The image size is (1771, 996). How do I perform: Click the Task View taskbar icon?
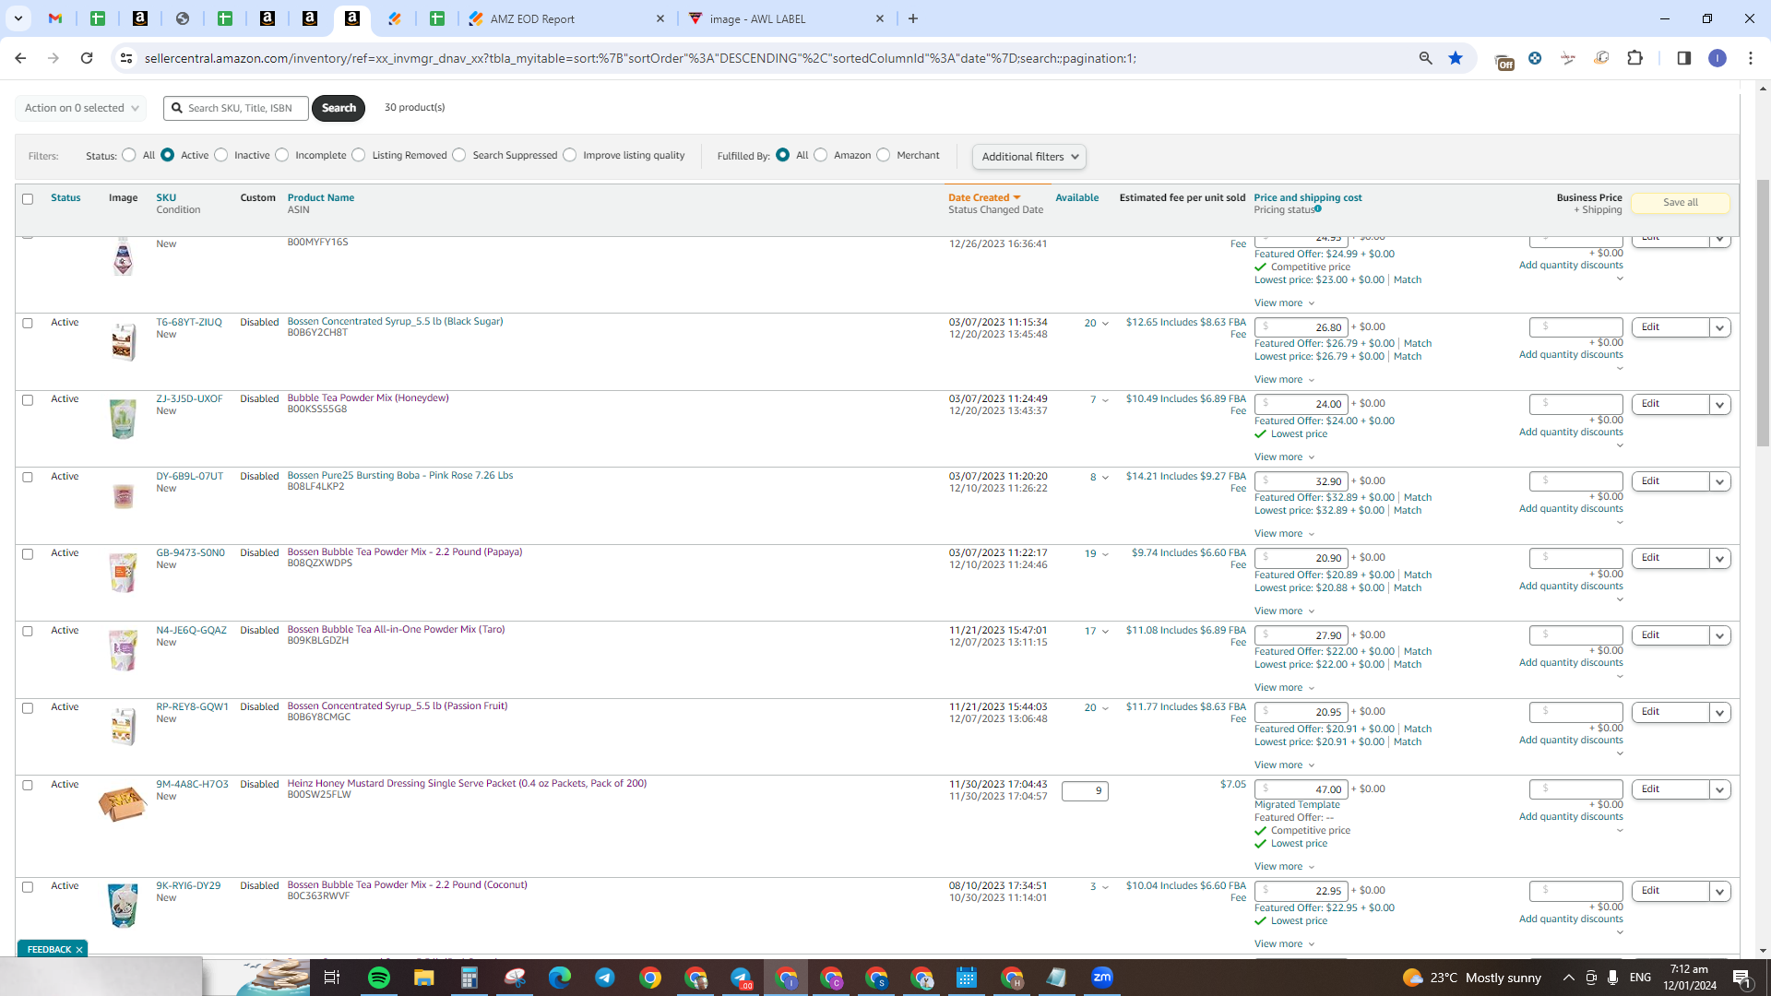(x=332, y=978)
